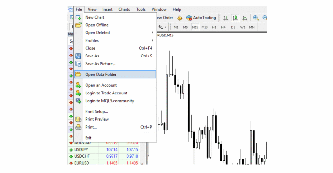Select the D1 timeframe

click(x=233, y=27)
